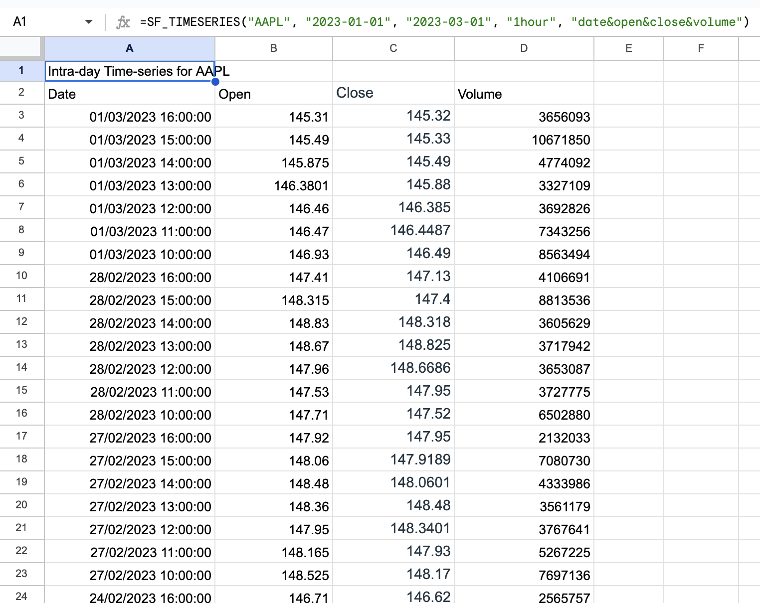Click close value 148.3401

click(x=393, y=529)
